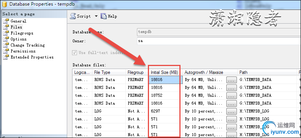Click G:\TEMPDB_DATA path in first row
301x138 pixels.
click(x=255, y=79)
